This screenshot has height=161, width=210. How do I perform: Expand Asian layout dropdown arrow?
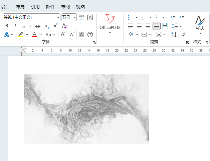coord(165,35)
